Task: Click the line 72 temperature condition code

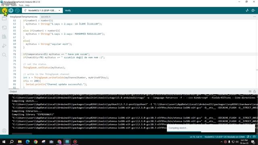Action: pos(56,54)
